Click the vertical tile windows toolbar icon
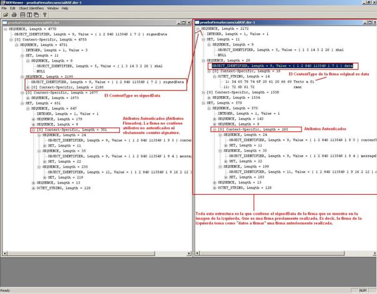Viewport: 377px width, 294px height. click(28, 14)
